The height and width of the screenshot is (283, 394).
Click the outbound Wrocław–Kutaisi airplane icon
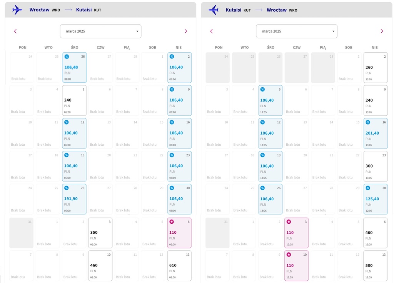click(x=17, y=10)
